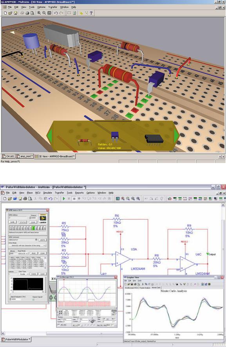
Task: Select blue transistor Q1 in component tray
Action: (x=114, y=136)
